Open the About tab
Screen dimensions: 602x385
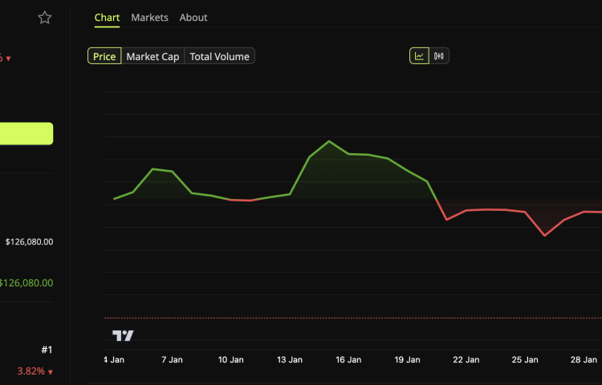point(193,18)
